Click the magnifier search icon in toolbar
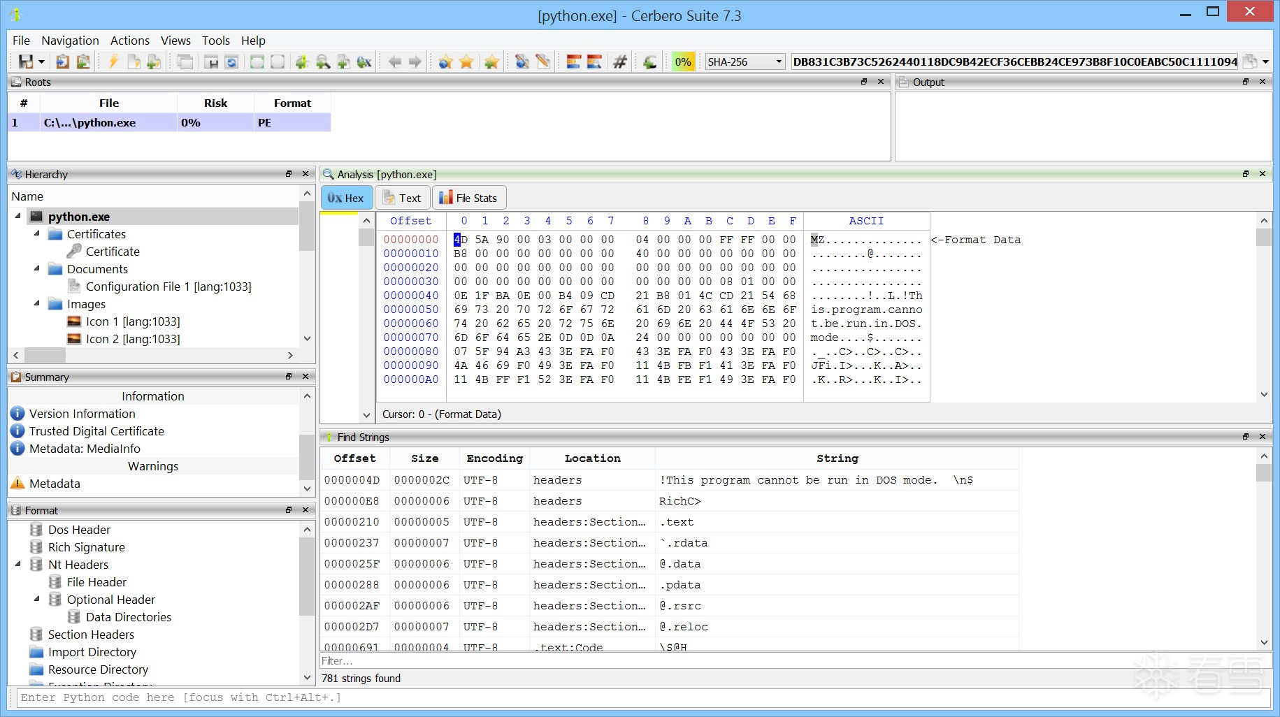This screenshot has width=1280, height=717. (x=323, y=62)
